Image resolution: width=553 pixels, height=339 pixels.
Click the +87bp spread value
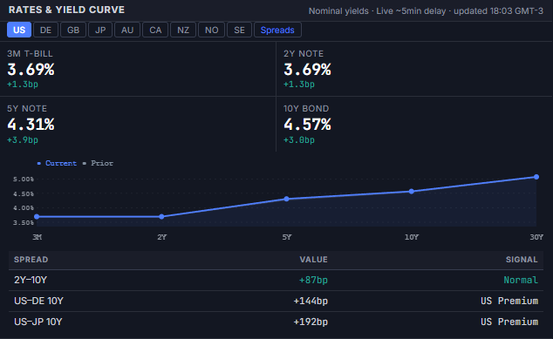coord(313,280)
